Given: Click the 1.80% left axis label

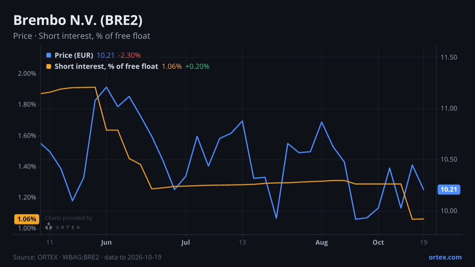Looking at the screenshot, I should pyautogui.click(x=27, y=104).
